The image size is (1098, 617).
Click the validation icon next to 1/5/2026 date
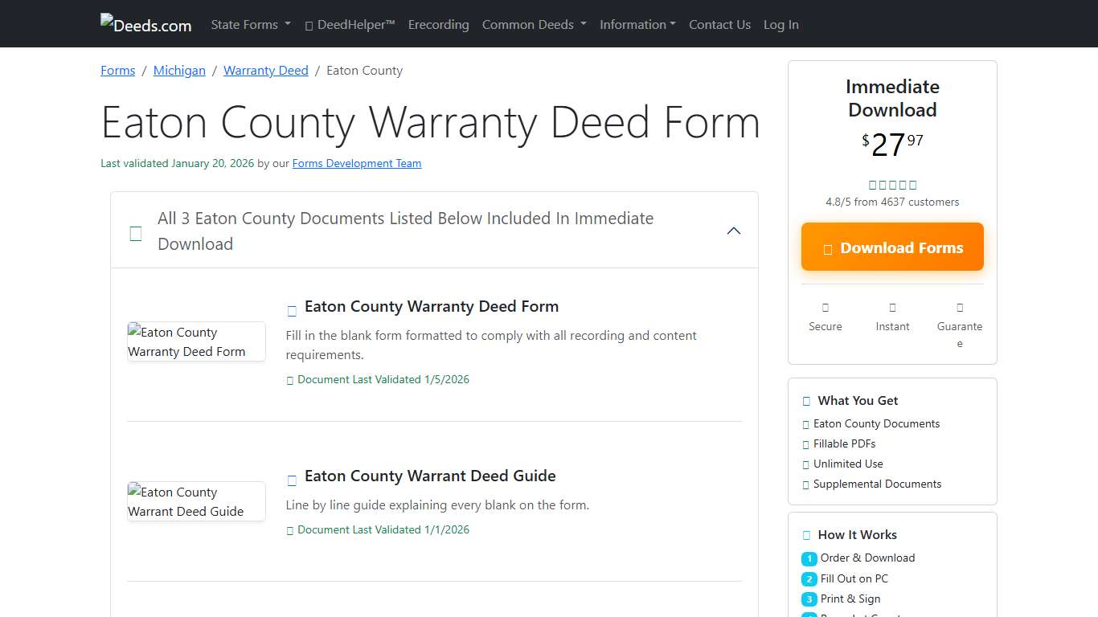290,379
